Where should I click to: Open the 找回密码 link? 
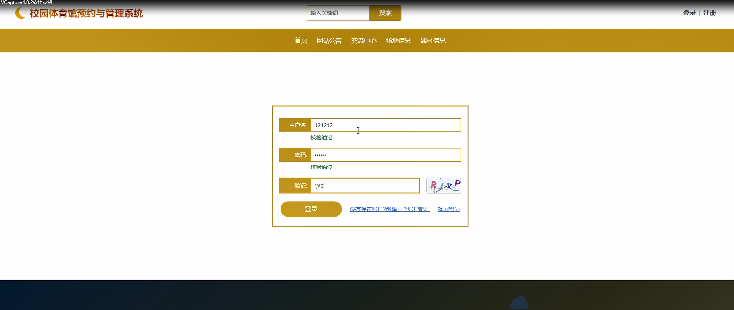pyautogui.click(x=449, y=209)
